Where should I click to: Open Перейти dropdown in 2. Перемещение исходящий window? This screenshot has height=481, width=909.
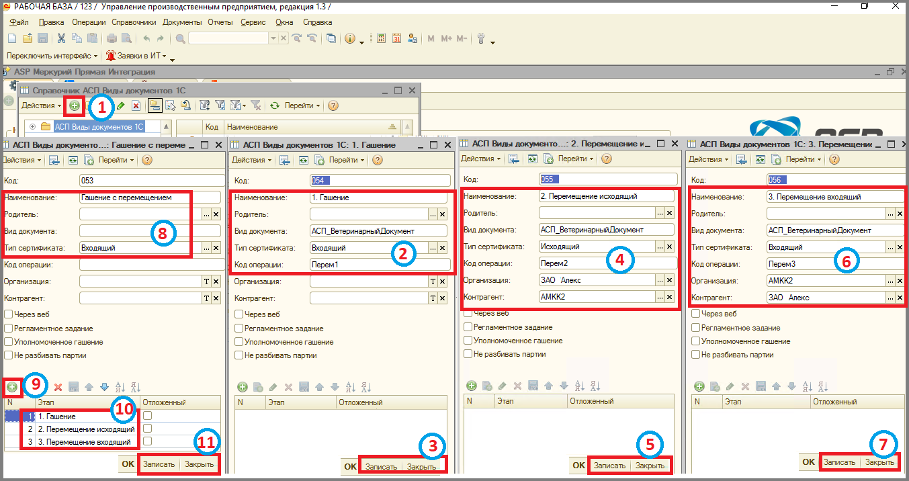click(576, 159)
